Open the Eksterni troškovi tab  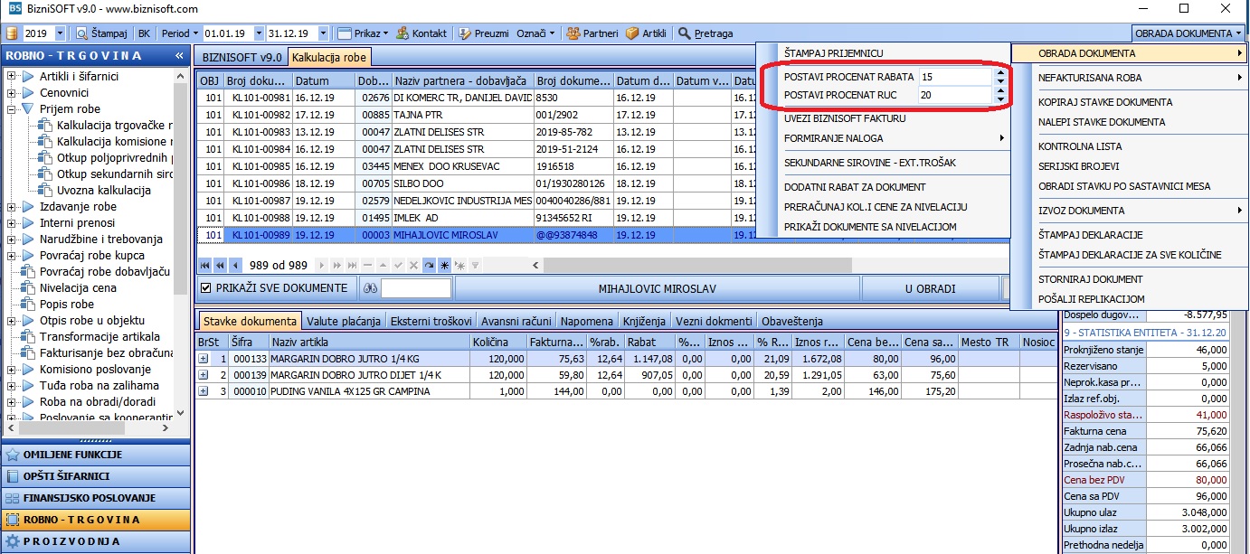431,321
